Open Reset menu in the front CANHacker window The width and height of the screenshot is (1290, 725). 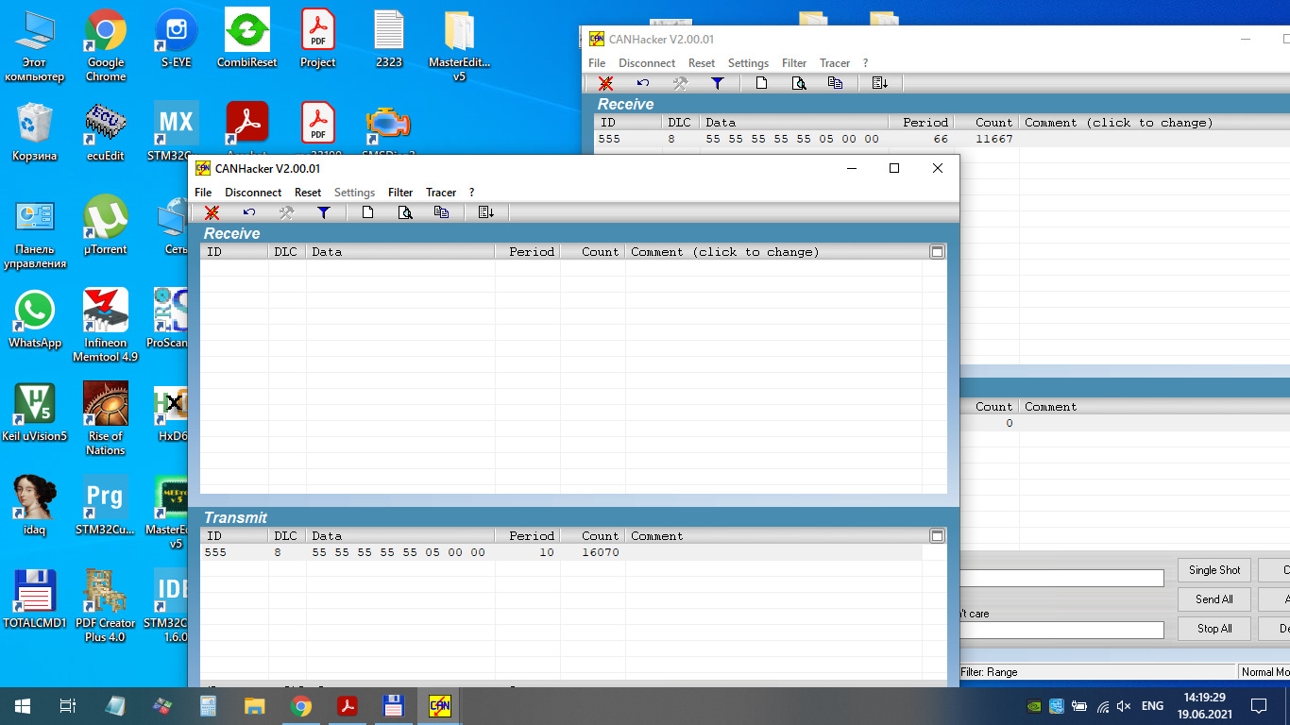pyautogui.click(x=308, y=193)
